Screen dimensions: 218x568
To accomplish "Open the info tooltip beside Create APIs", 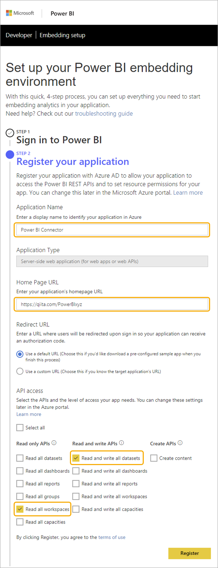I will (x=180, y=443).
